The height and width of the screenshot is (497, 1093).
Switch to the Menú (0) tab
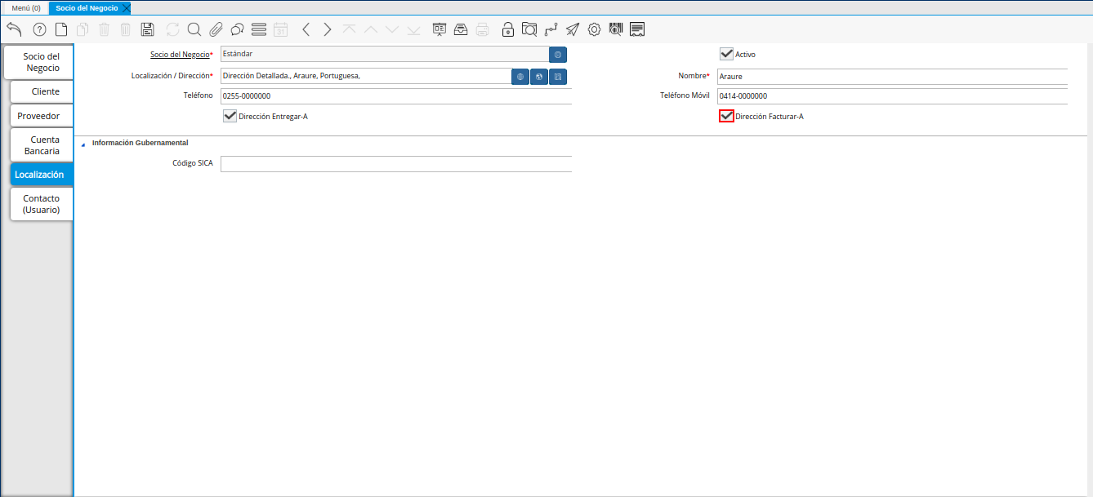pyautogui.click(x=26, y=7)
